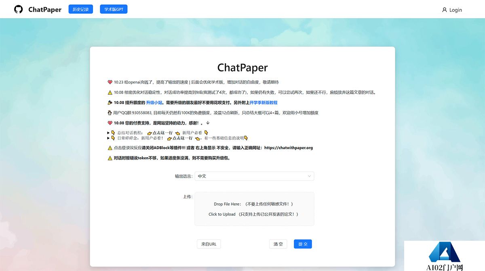Click the Login text link

[x=455, y=10]
